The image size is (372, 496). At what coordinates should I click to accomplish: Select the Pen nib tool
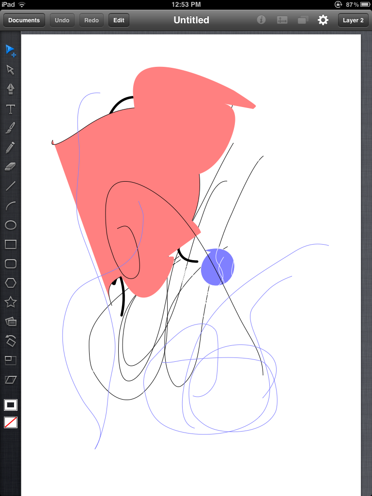tap(10, 89)
